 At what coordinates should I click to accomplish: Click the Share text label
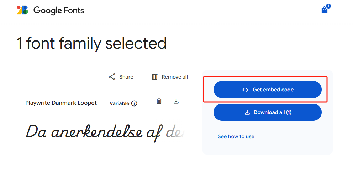click(x=126, y=77)
